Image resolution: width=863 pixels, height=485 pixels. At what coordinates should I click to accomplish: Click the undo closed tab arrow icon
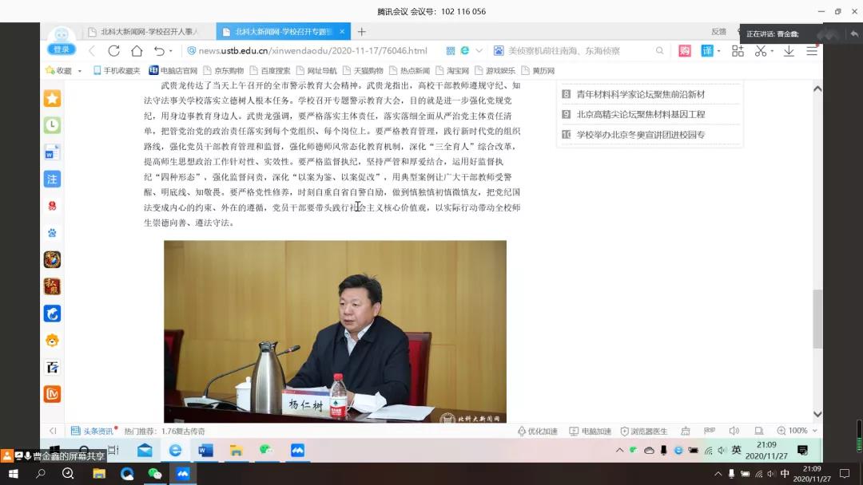click(159, 50)
